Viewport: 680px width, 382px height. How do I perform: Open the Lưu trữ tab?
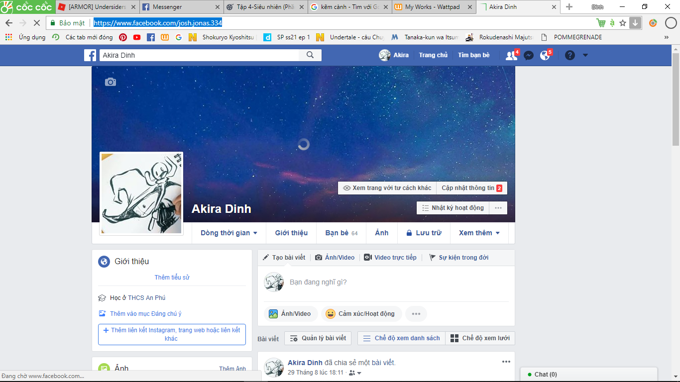point(424,233)
